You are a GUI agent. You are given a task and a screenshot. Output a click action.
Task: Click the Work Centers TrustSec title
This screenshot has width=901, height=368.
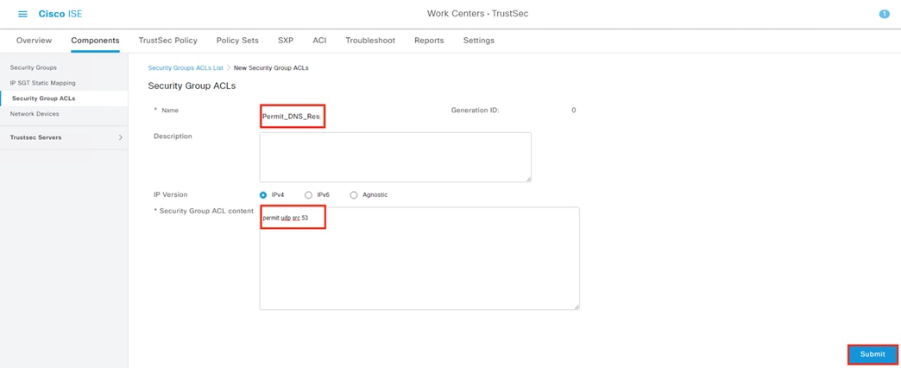point(477,14)
